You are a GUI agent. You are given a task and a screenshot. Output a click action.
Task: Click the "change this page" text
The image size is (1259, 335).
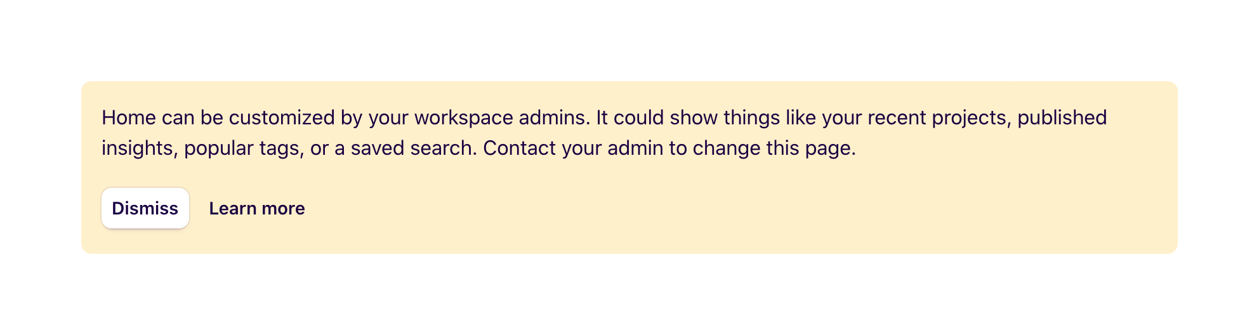(x=774, y=148)
